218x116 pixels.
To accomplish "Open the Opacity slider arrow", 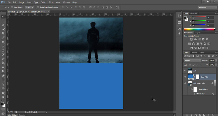I will [x=216, y=60].
